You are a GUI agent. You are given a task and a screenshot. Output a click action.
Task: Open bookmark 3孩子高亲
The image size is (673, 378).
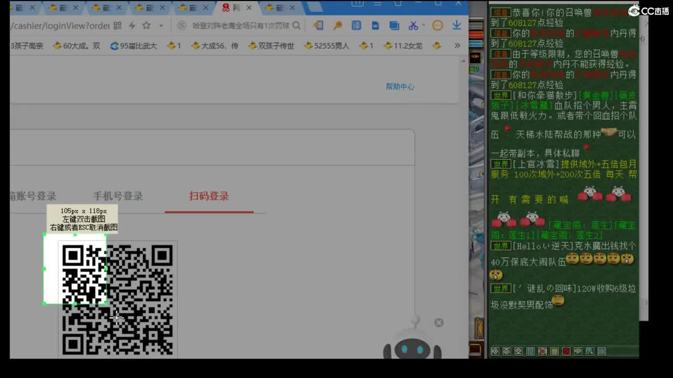pyautogui.click(x=26, y=46)
